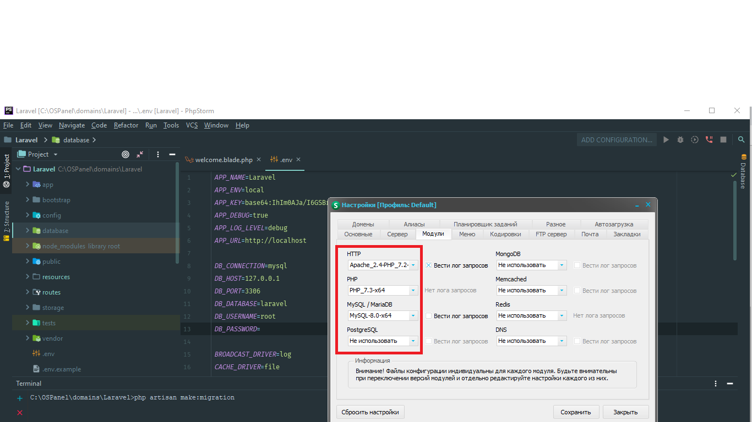Switch to the Кодировки settings tab
The image size is (752, 422).
[x=505, y=234]
